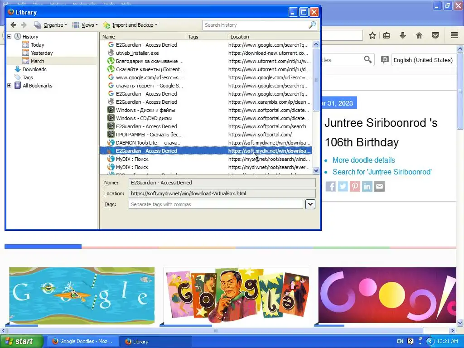The width and height of the screenshot is (464, 348).
Task: Click the bookmark star icon in Firefox
Action: point(372,35)
